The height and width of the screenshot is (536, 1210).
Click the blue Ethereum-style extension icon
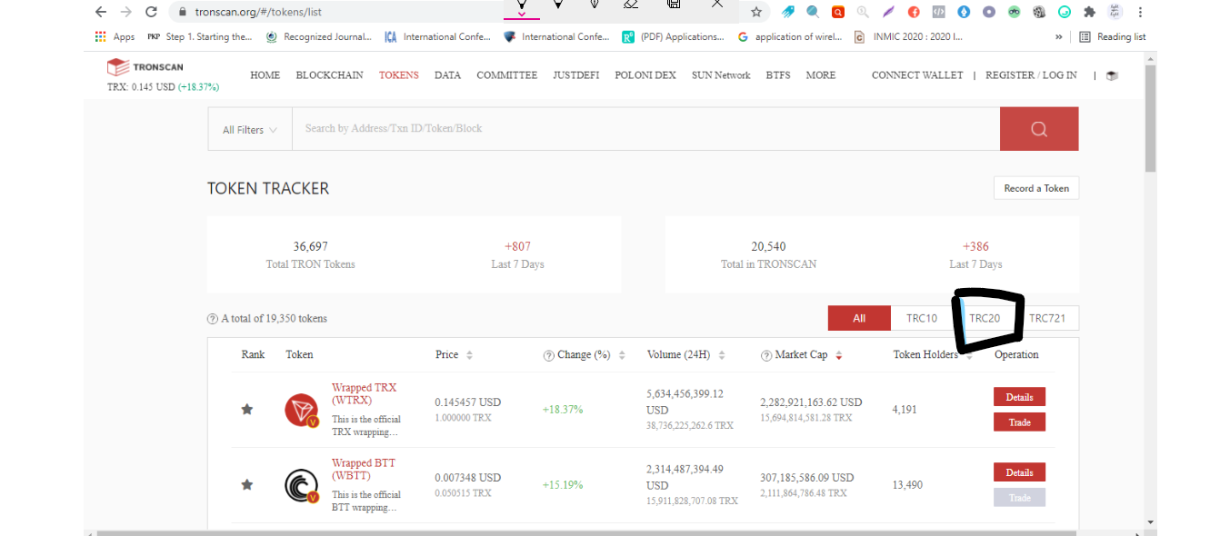pos(964,13)
